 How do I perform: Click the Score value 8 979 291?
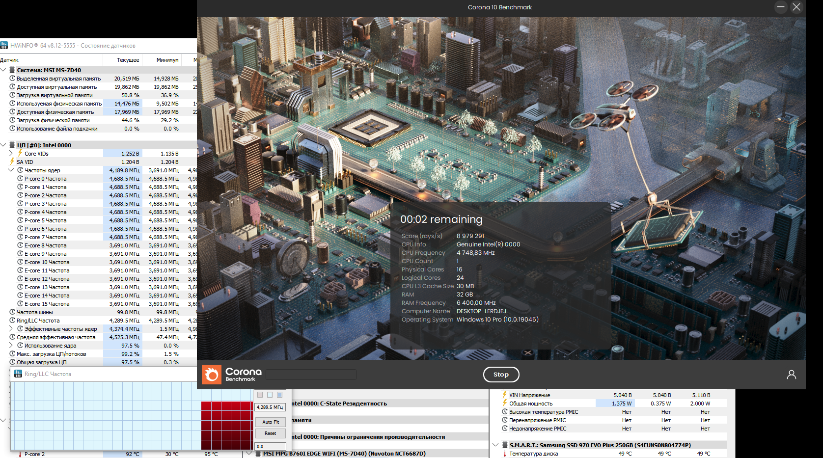[x=470, y=236]
